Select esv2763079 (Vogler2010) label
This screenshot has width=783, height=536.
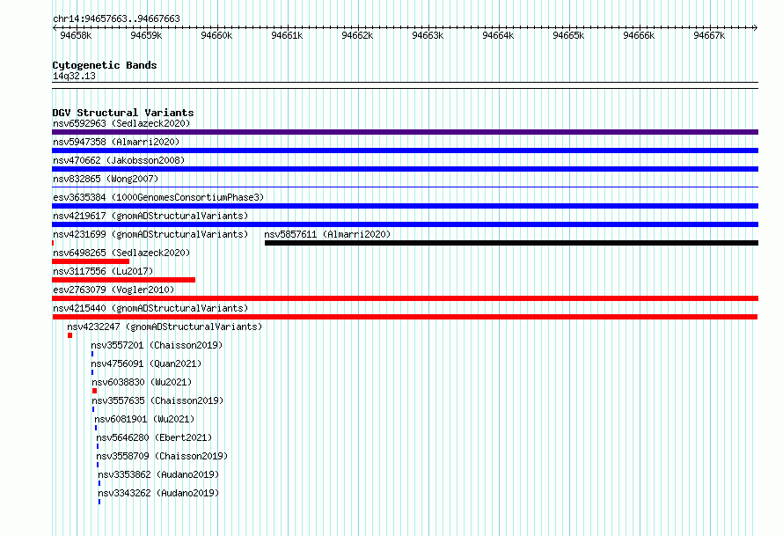pyautogui.click(x=113, y=290)
